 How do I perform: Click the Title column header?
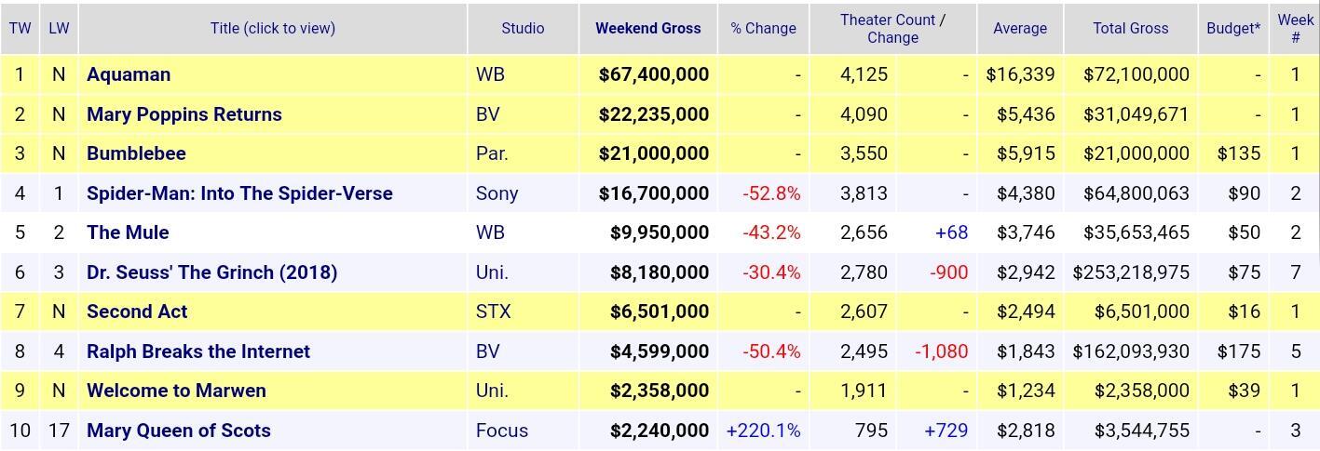pos(273,28)
